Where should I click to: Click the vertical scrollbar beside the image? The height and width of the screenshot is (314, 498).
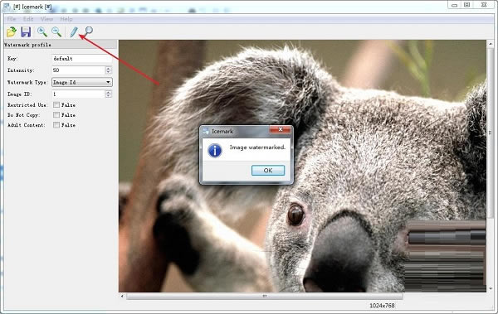[x=490, y=133]
